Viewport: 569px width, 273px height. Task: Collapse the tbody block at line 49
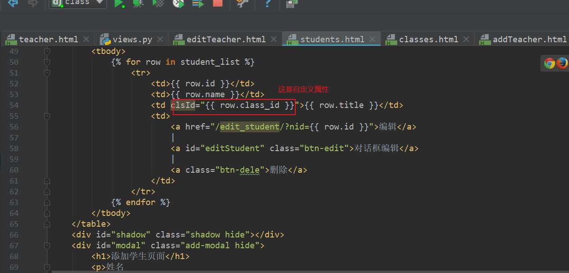point(46,51)
